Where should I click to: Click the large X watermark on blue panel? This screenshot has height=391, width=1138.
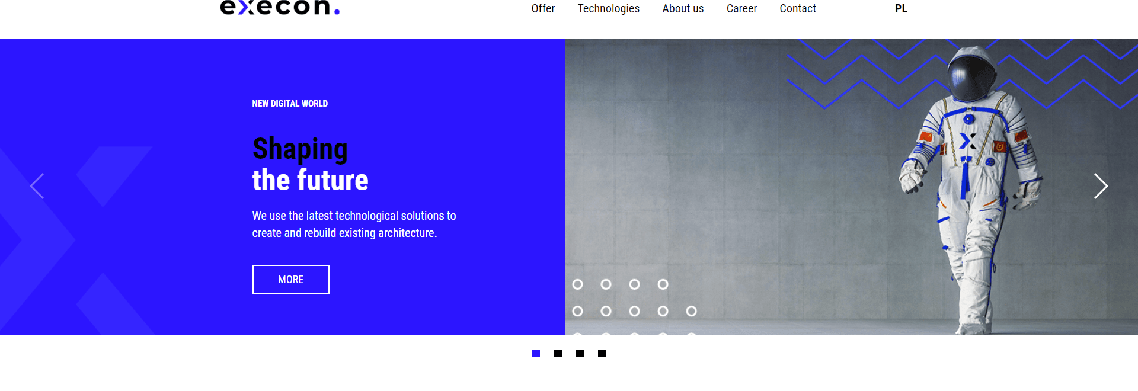[x=76, y=241]
